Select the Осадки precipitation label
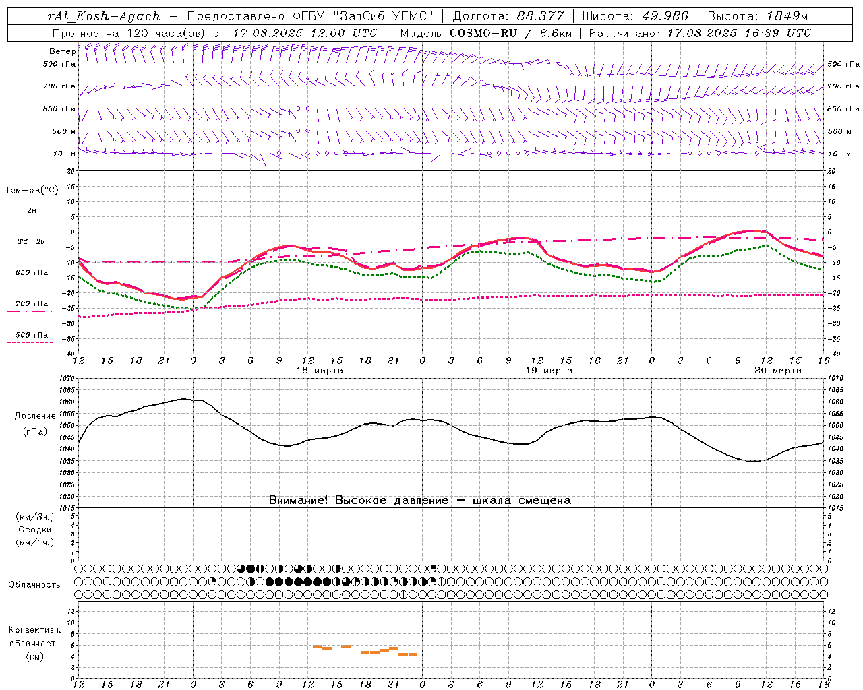The image size is (863, 690). 35,530
